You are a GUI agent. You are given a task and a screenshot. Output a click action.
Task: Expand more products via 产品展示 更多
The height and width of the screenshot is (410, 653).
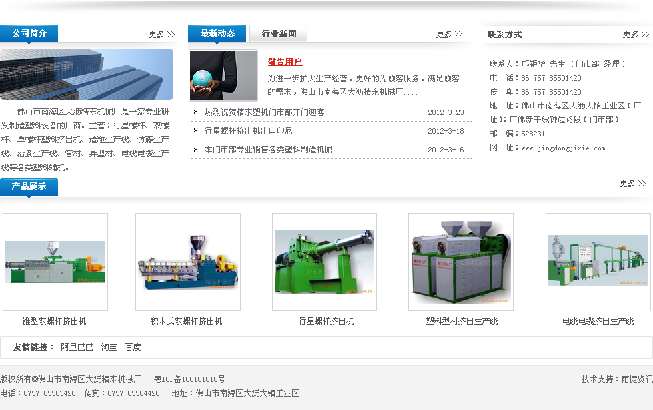point(632,184)
